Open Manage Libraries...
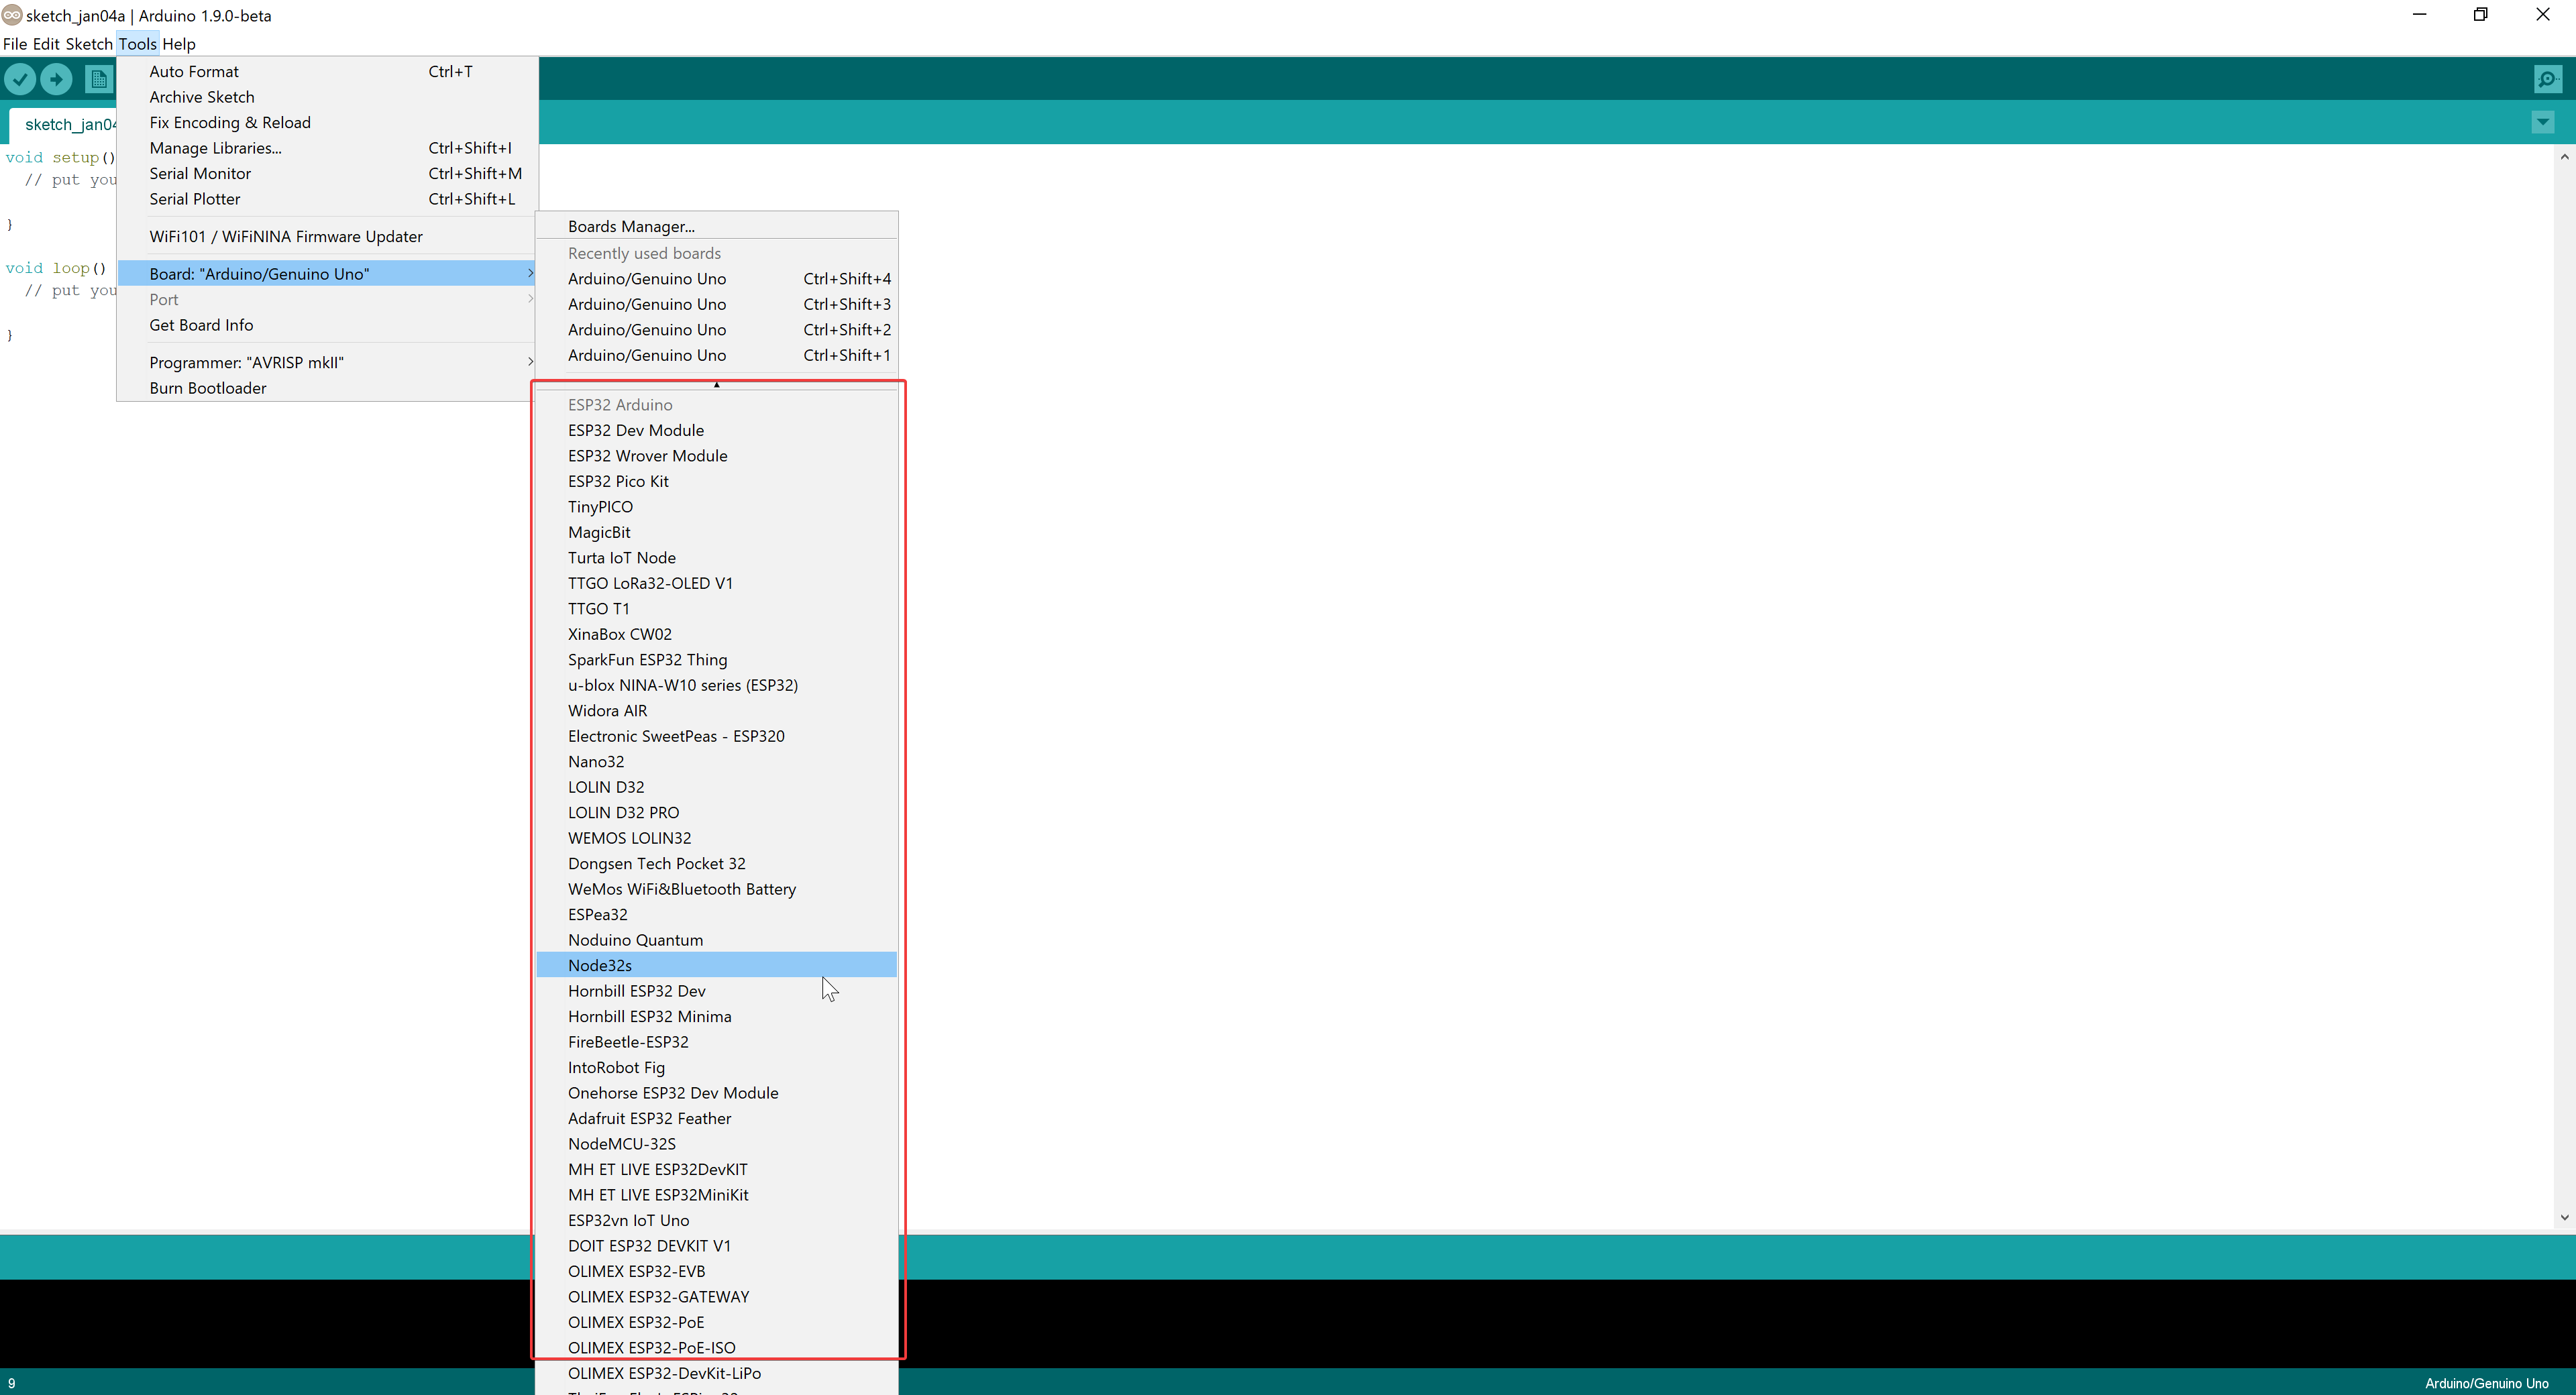2576x1395 pixels. [327, 148]
